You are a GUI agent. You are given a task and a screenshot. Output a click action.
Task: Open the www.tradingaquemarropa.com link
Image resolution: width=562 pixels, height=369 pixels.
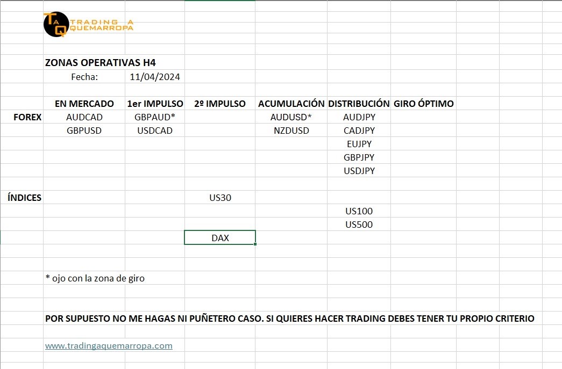tap(109, 346)
